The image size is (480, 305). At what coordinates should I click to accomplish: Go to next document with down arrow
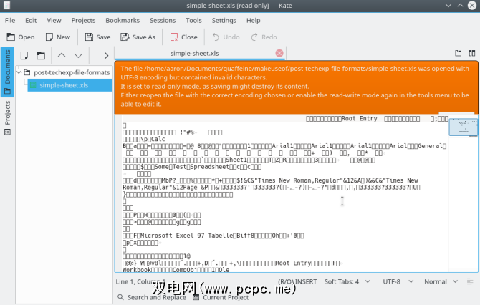(x=78, y=55)
